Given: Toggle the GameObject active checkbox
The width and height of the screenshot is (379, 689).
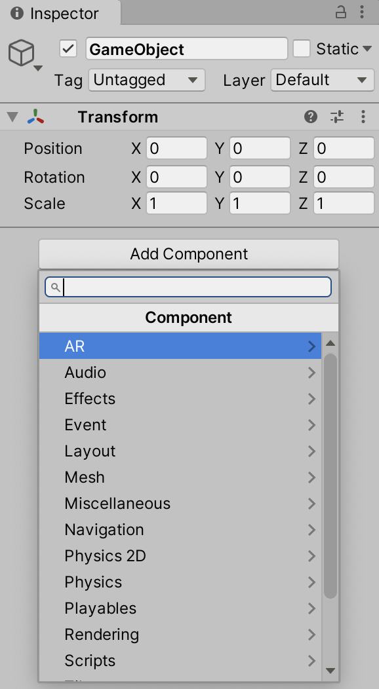Looking at the screenshot, I should [68, 48].
